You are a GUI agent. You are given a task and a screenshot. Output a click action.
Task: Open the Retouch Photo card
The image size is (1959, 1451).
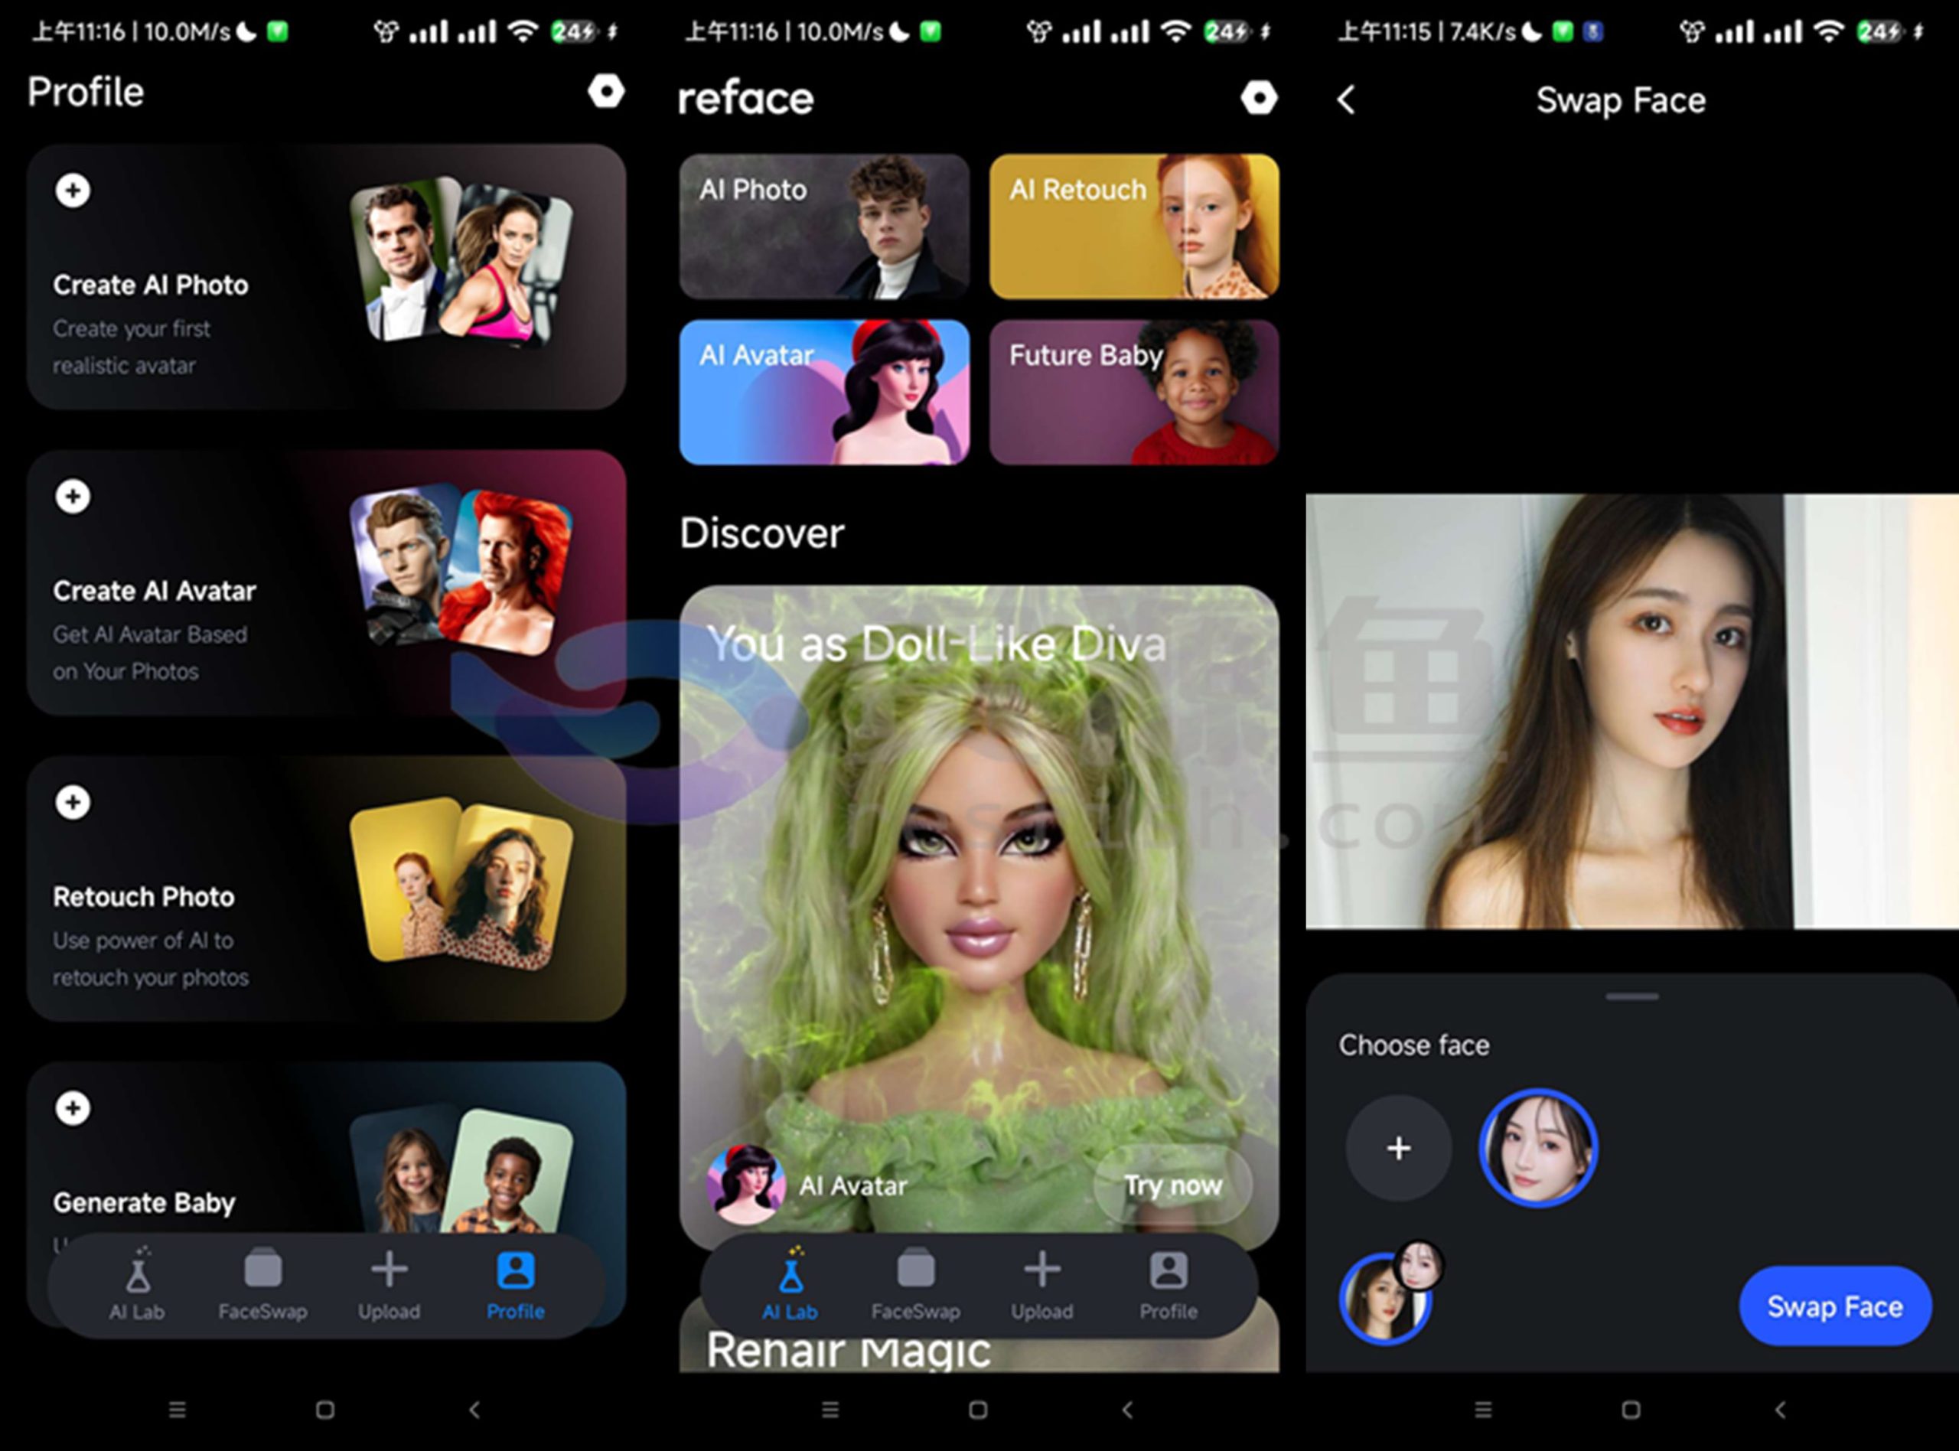pos(326,888)
